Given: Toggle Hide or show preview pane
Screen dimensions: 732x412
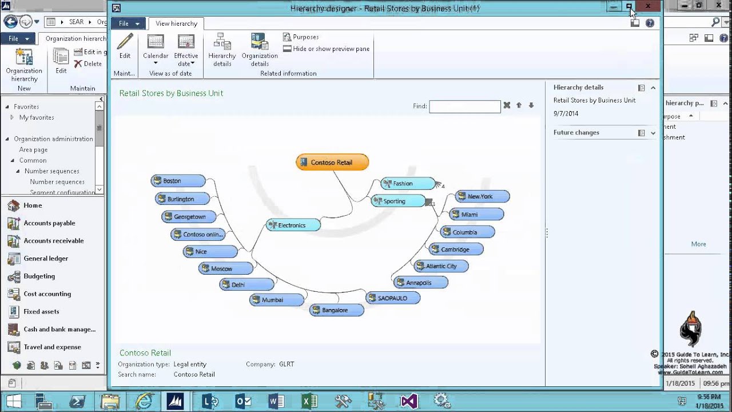Looking at the screenshot, I should click(326, 49).
